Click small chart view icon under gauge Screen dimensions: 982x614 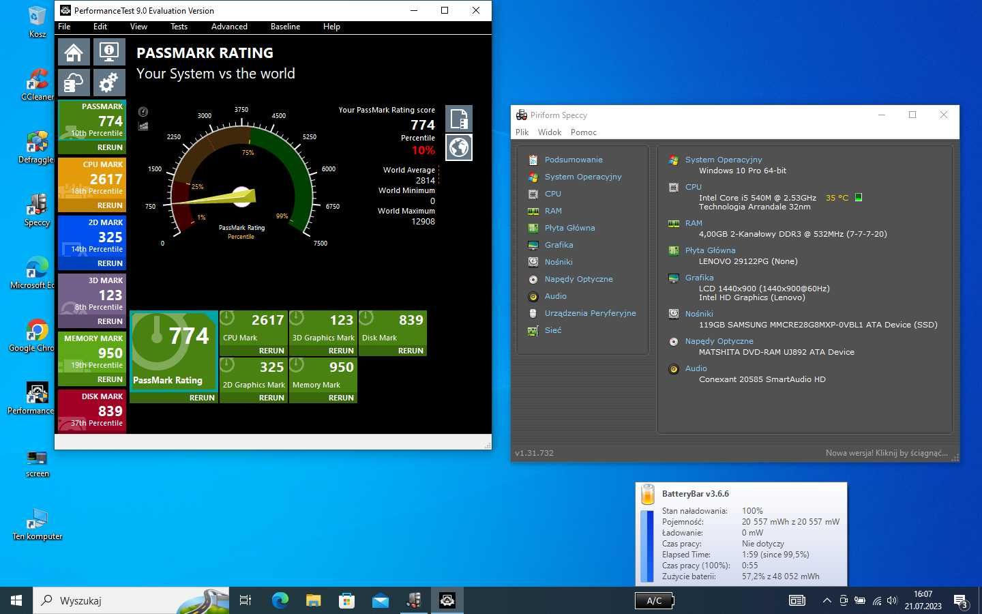143,126
